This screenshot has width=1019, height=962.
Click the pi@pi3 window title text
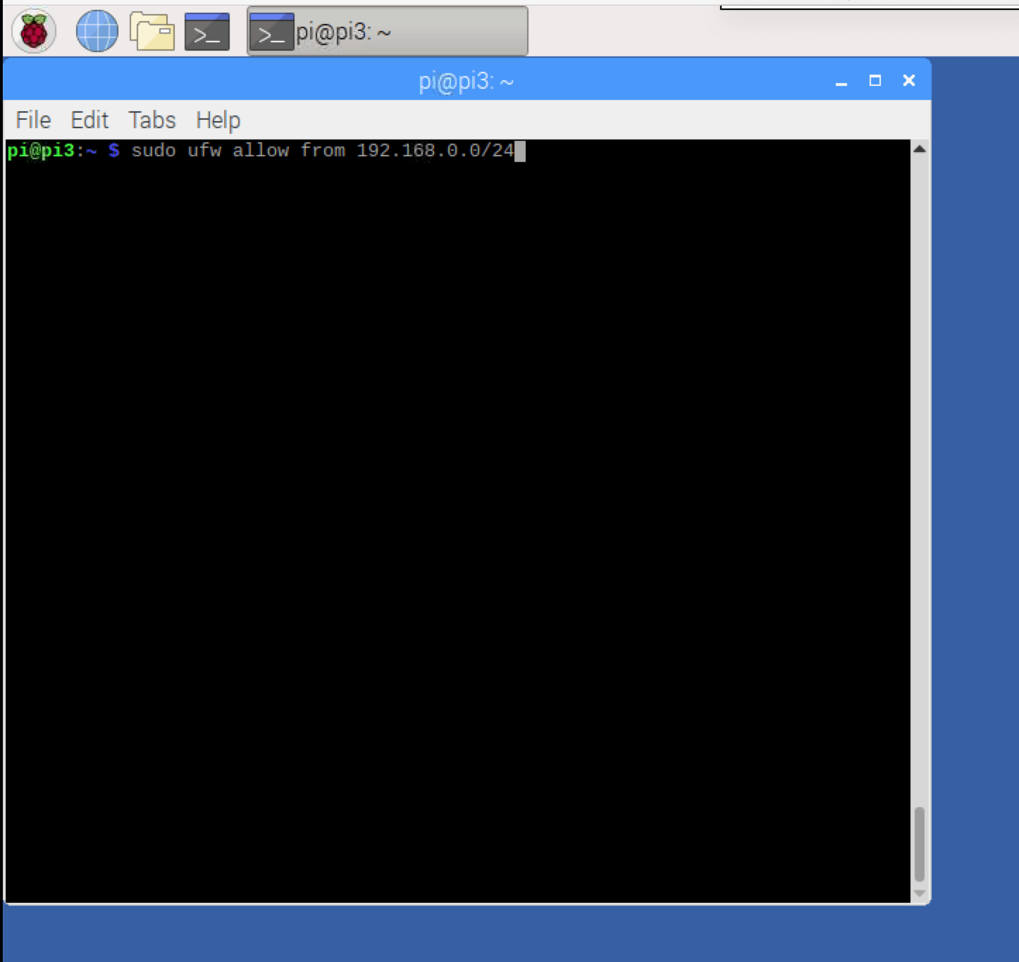tap(467, 80)
